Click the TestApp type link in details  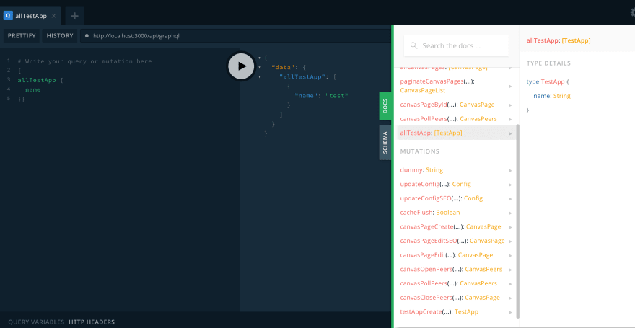click(553, 81)
